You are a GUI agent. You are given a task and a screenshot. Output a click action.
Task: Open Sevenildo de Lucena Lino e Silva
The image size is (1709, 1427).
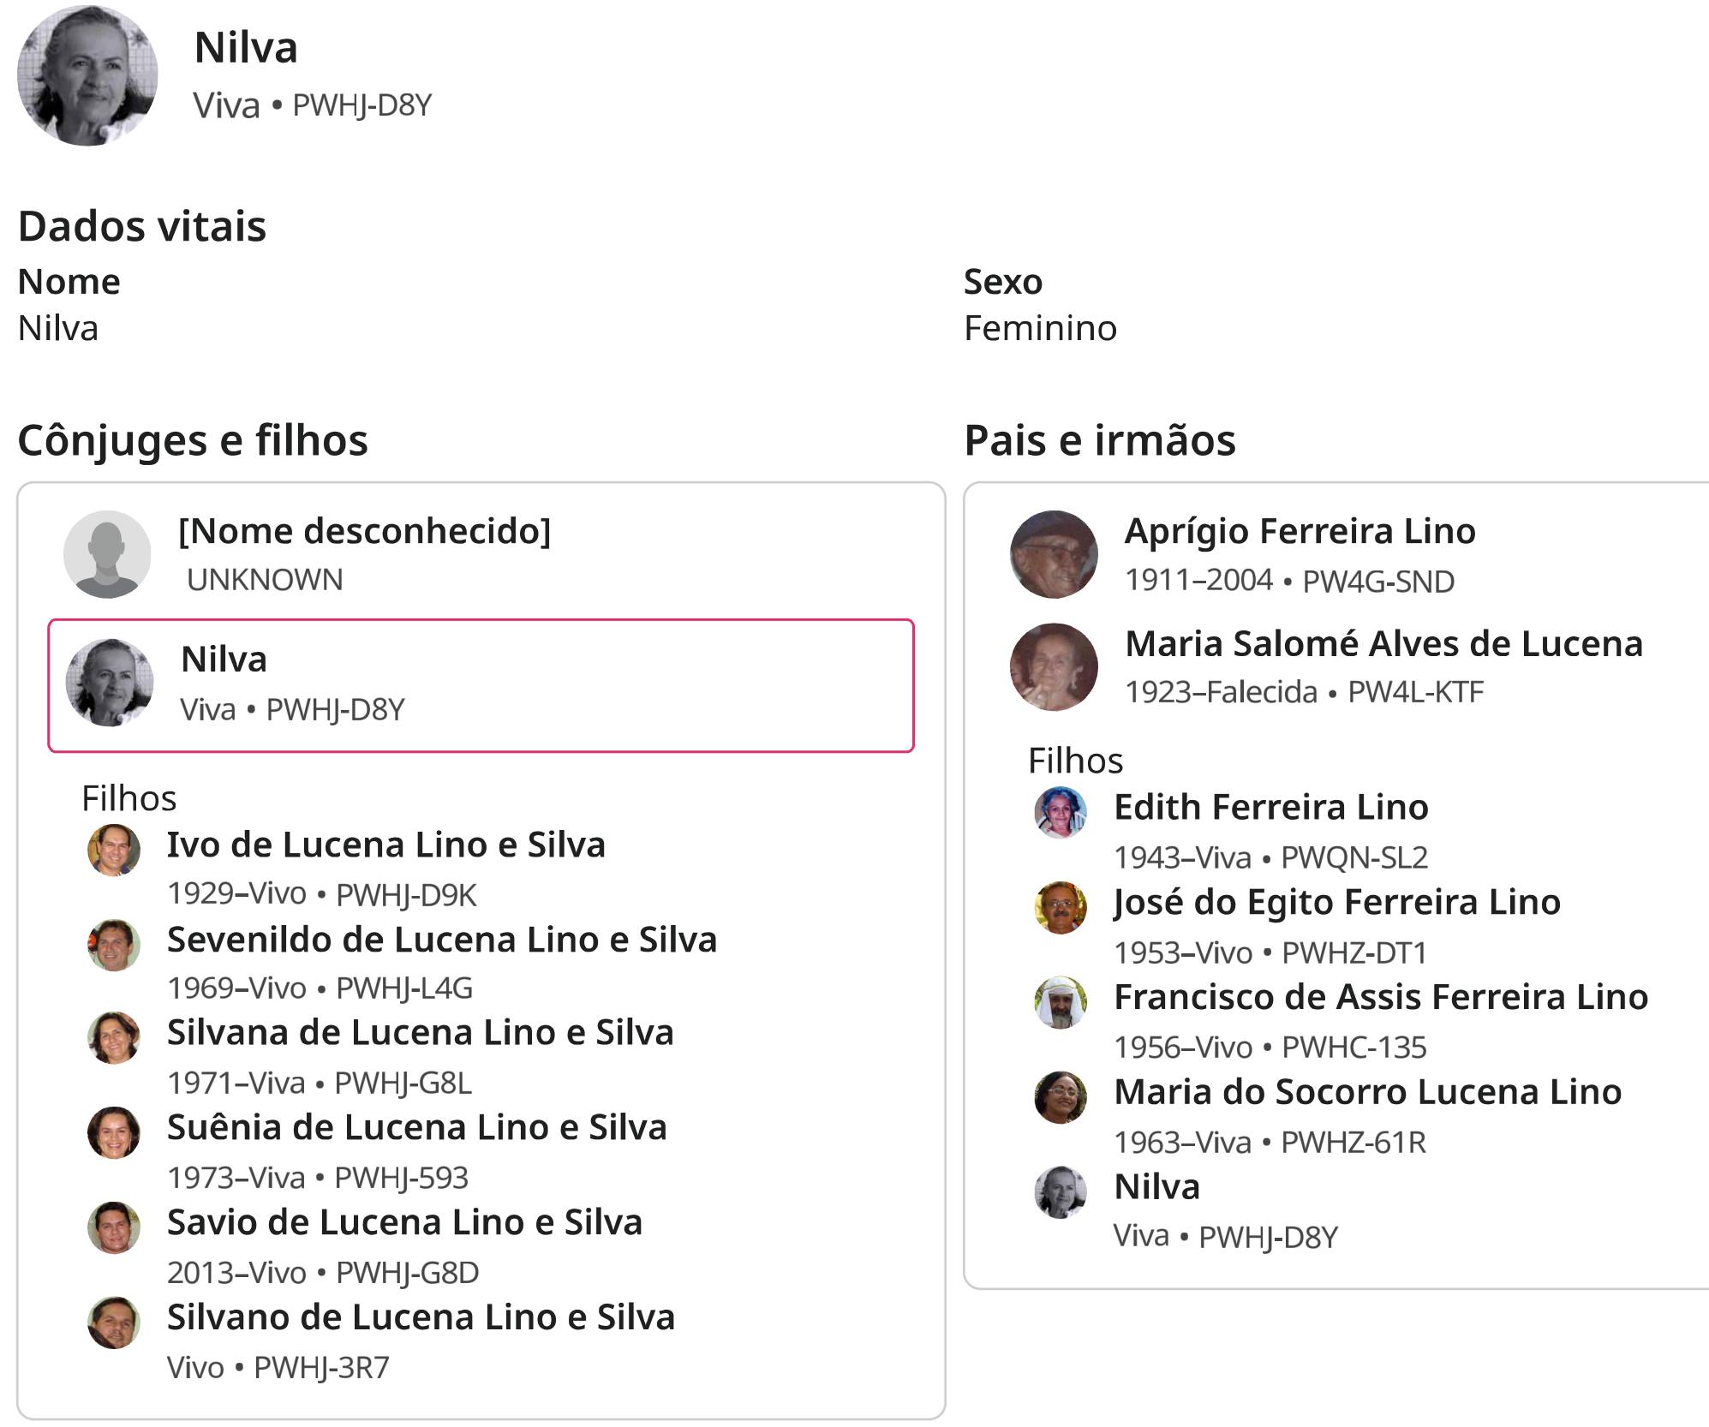441,940
